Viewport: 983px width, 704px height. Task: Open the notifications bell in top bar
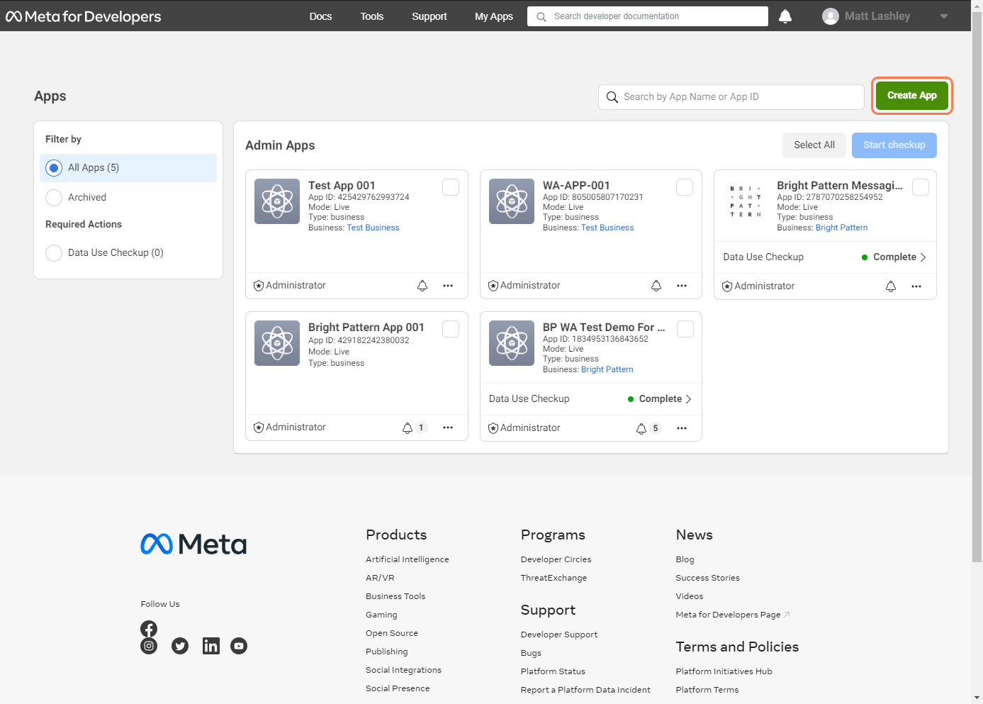coord(785,16)
